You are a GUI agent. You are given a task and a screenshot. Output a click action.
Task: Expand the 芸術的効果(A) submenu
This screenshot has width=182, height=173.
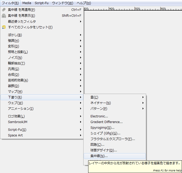42,80
